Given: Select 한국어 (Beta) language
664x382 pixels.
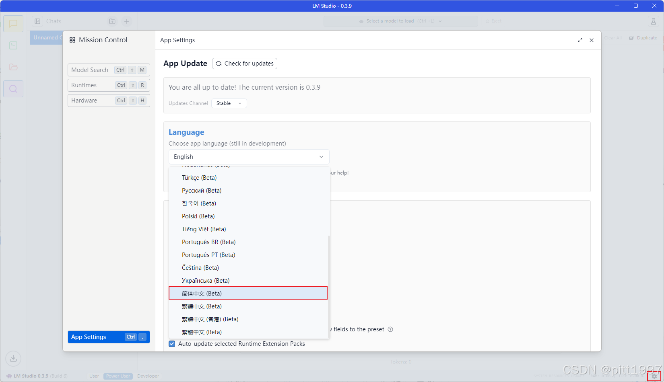Looking at the screenshot, I should point(248,203).
